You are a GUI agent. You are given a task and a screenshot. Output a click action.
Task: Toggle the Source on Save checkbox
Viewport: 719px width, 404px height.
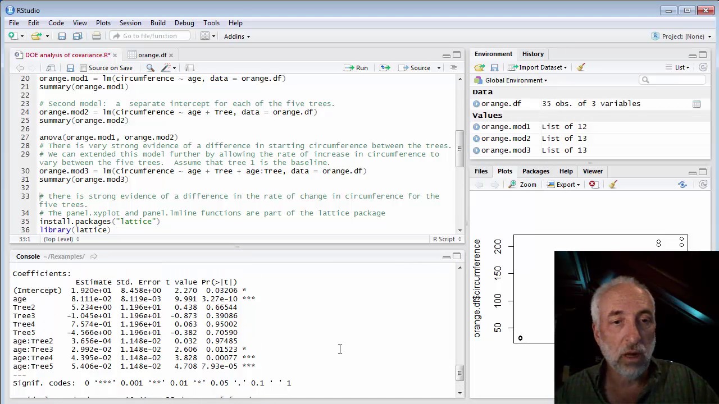click(83, 68)
